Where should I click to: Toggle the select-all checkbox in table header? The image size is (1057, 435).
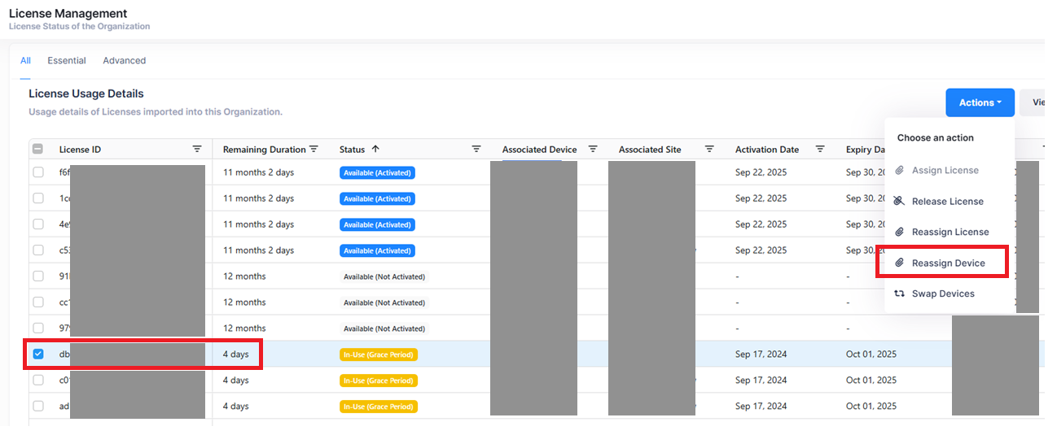[x=38, y=150]
